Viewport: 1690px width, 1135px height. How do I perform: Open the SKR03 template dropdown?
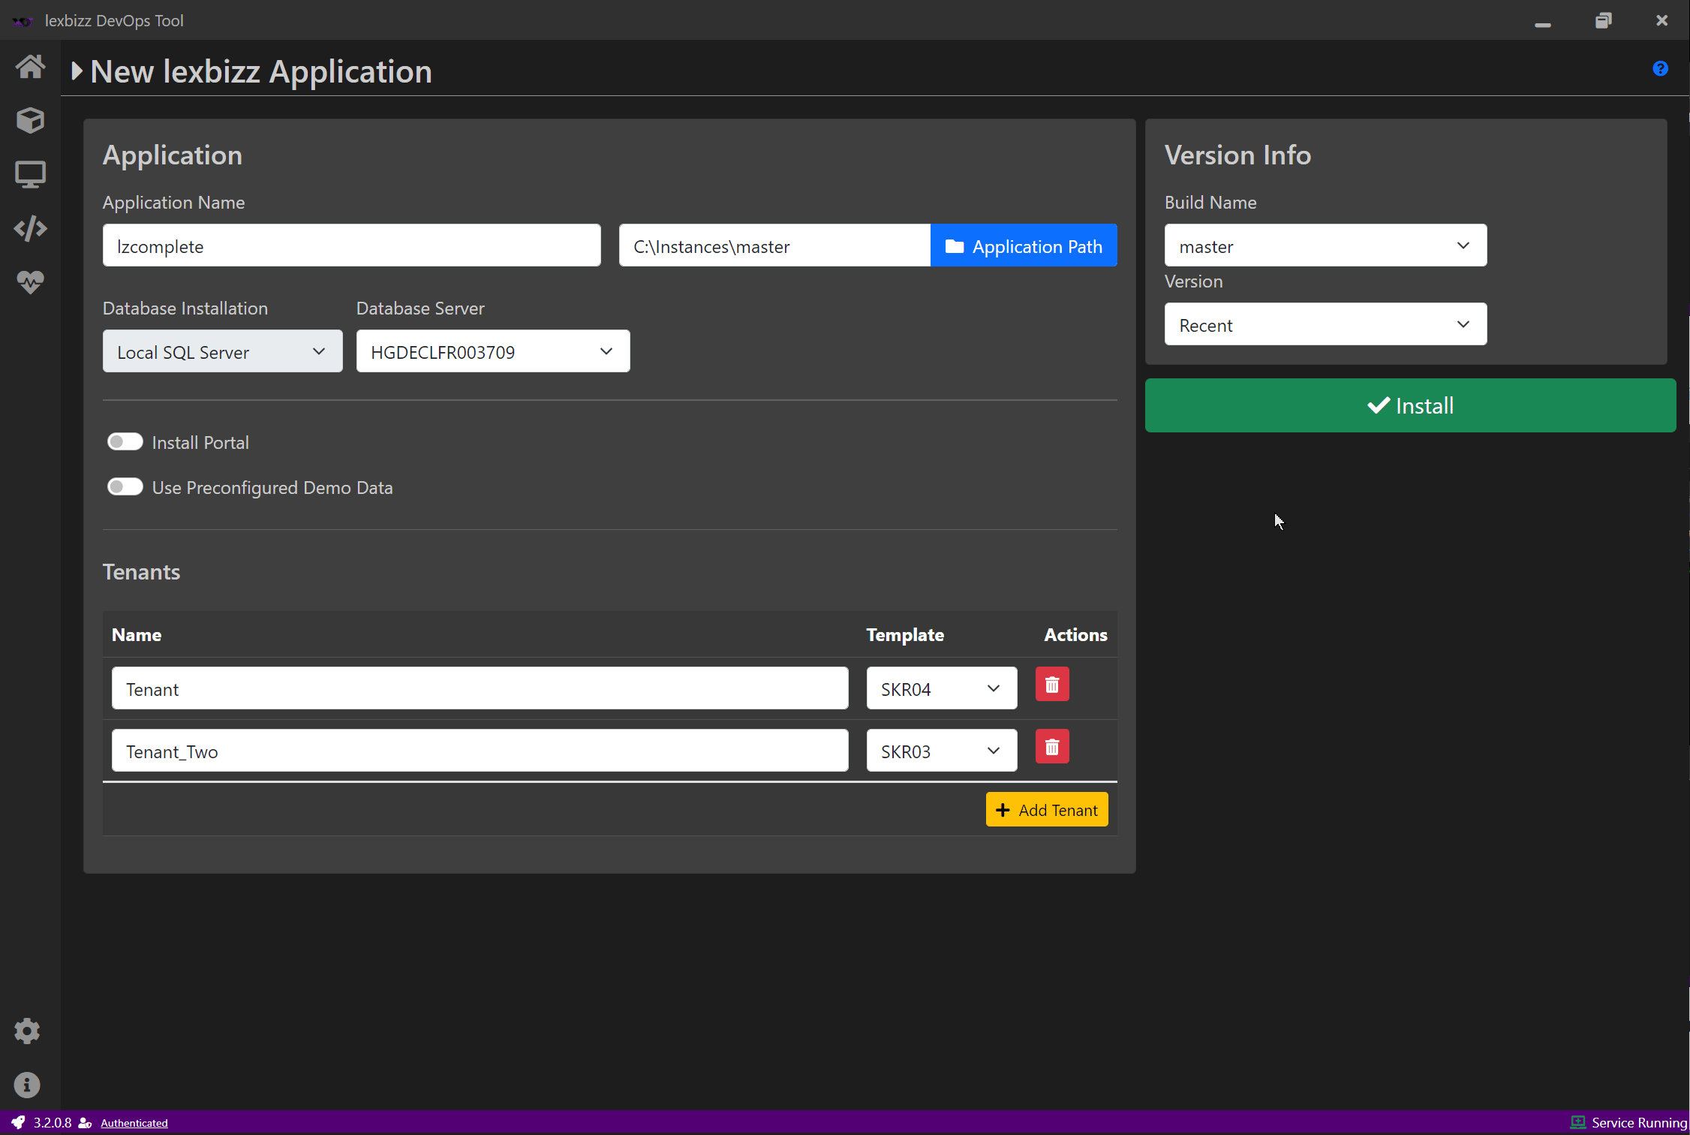942,751
